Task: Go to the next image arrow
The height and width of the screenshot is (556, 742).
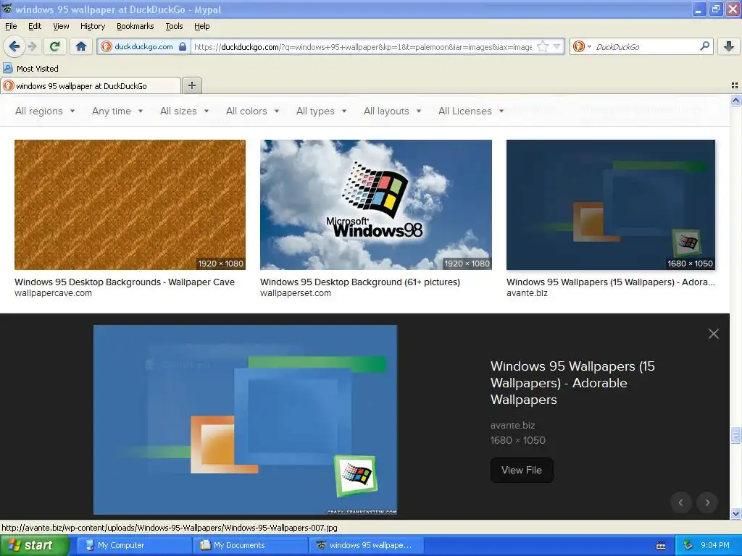Action: 707,502
